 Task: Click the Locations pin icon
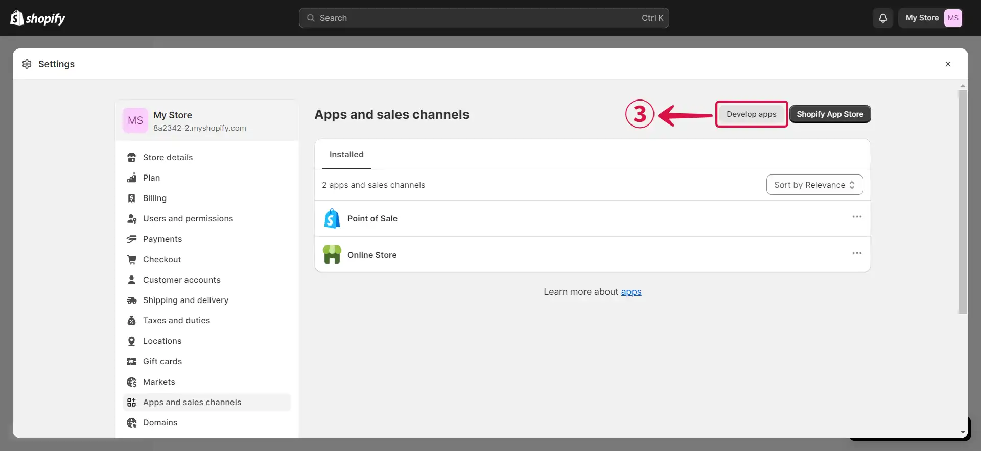pos(132,341)
